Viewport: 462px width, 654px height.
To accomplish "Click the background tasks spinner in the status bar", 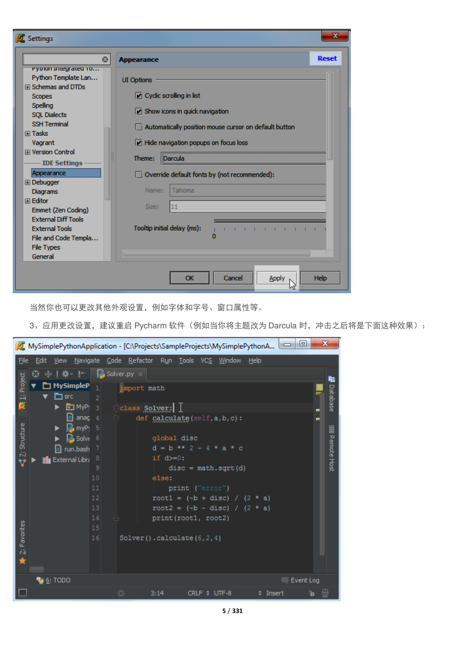I will tap(121, 593).
